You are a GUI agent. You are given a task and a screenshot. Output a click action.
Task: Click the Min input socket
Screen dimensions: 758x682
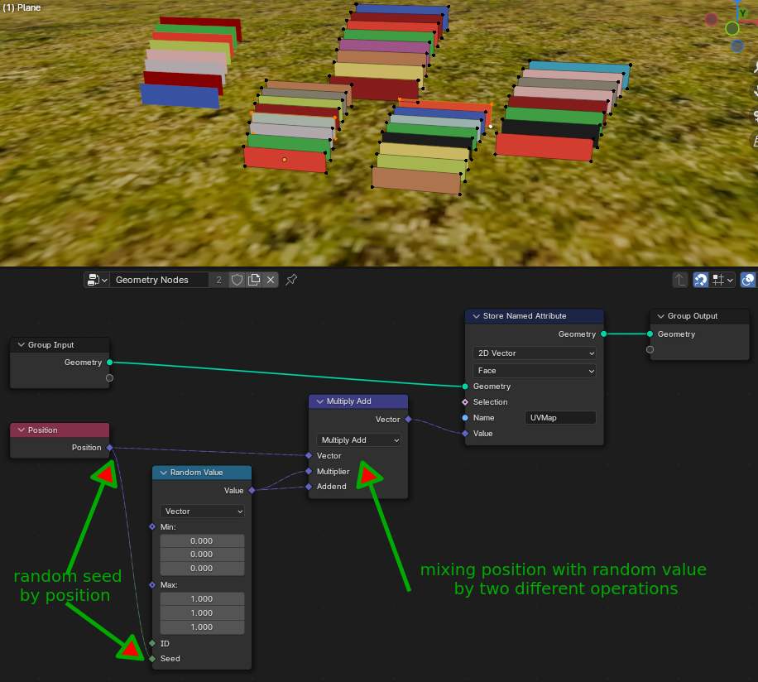152,526
